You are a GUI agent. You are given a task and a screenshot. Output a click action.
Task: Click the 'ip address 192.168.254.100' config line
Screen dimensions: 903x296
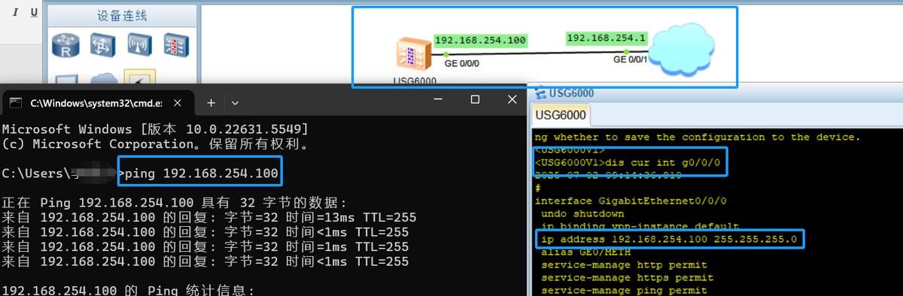point(668,239)
